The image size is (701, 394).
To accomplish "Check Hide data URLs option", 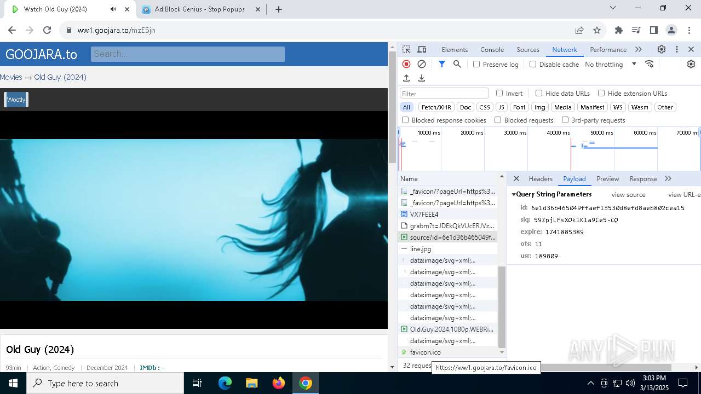I will 539,93.
